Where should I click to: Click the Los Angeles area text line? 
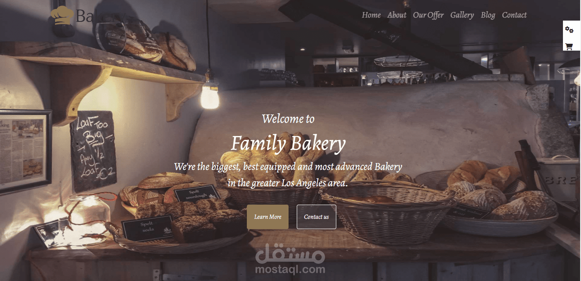tap(288, 183)
